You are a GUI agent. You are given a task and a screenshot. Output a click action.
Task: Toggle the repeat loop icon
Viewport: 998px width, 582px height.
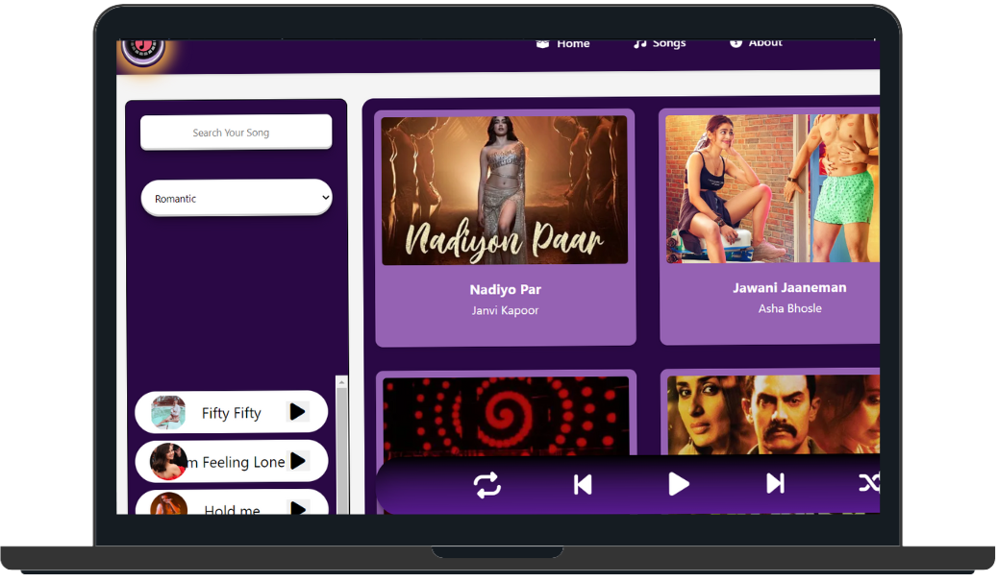(487, 485)
